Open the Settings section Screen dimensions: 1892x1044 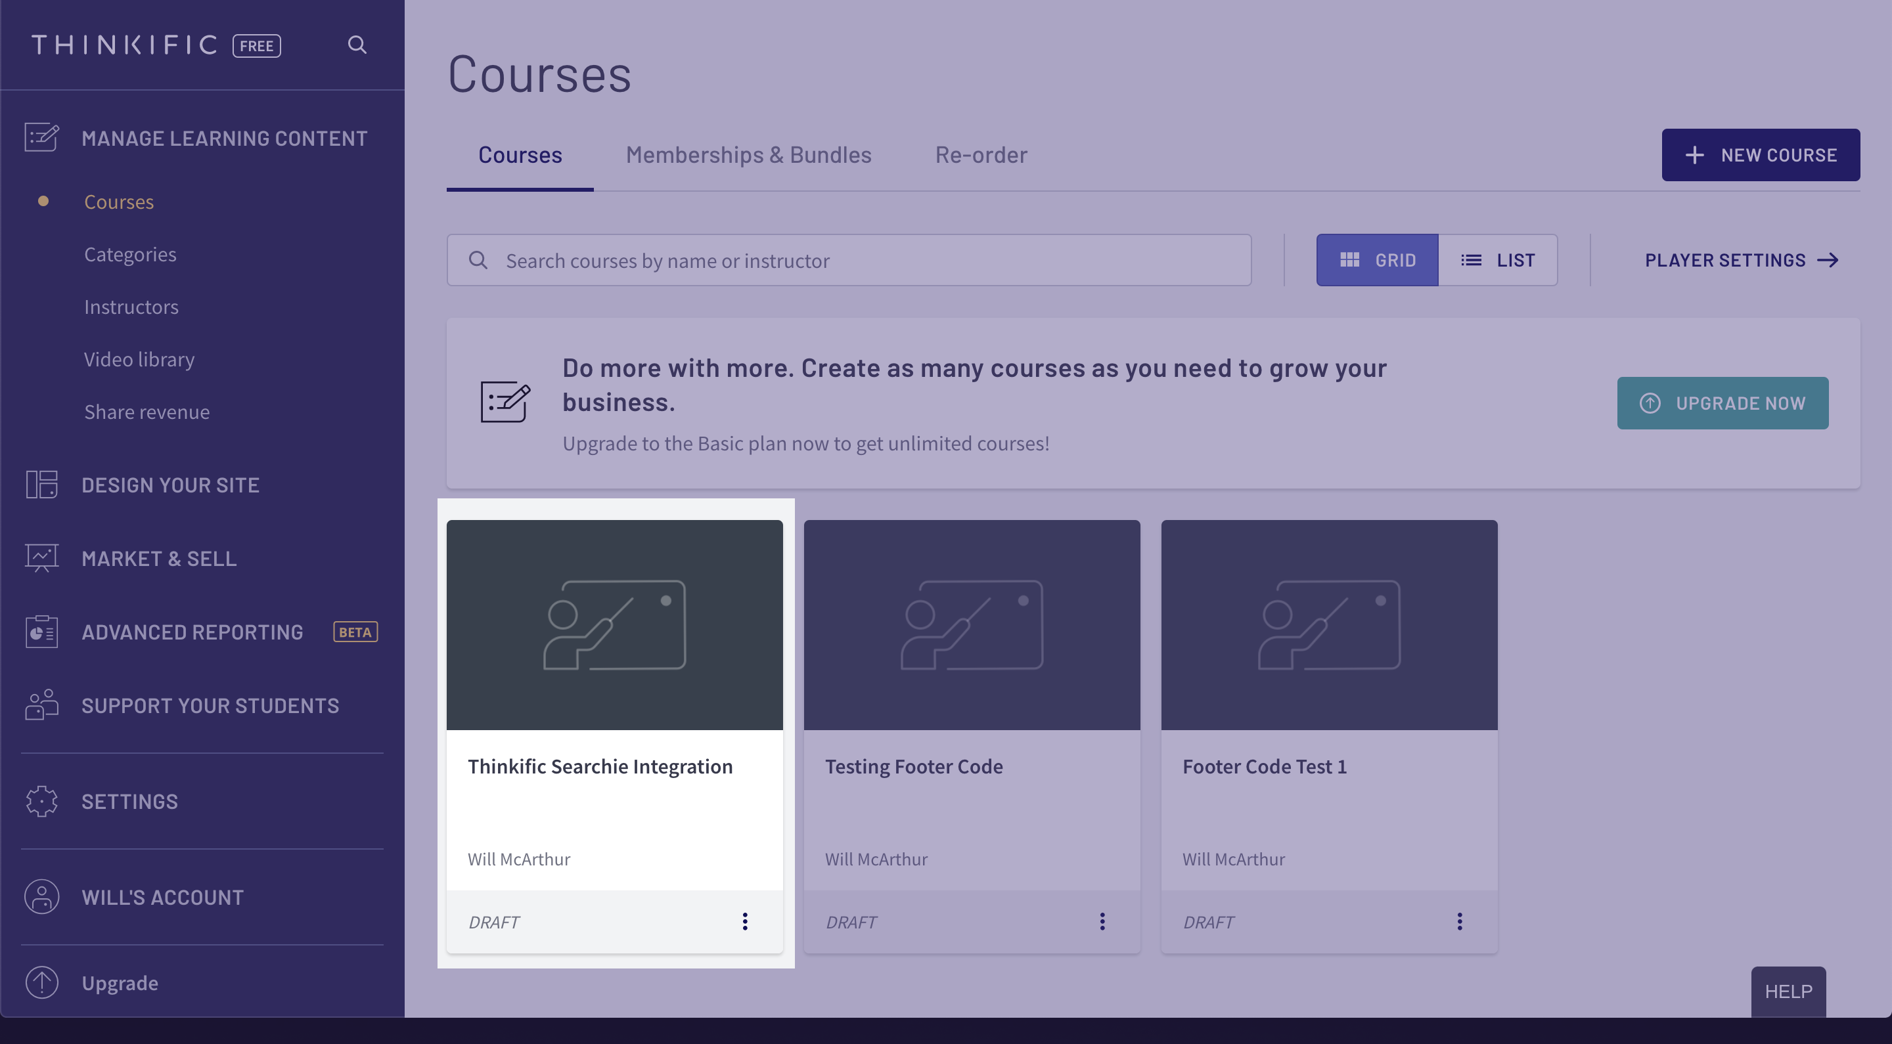[129, 801]
